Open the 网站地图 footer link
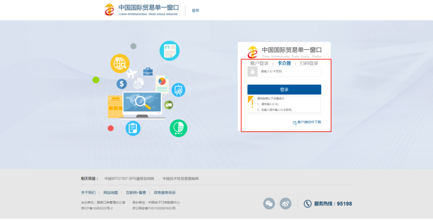 click(x=111, y=193)
